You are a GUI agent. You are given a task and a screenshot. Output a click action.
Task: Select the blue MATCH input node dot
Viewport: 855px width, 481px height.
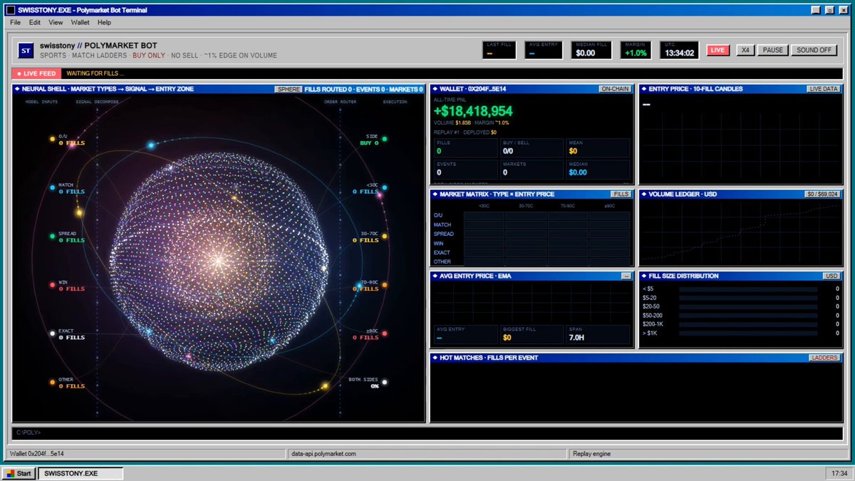coord(52,188)
